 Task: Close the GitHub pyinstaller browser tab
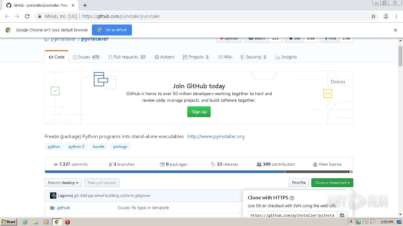(73, 5)
